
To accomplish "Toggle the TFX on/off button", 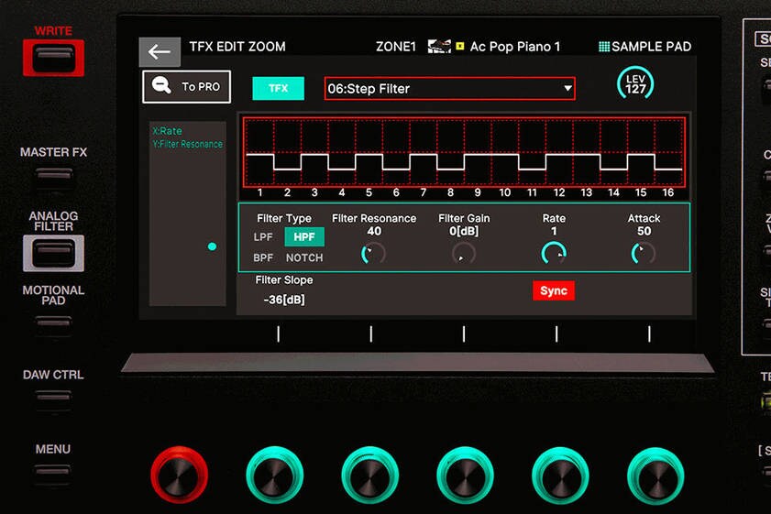I will [x=278, y=88].
